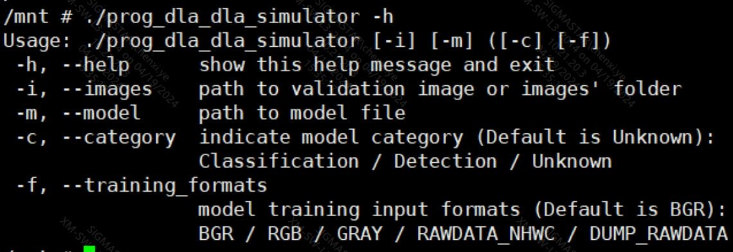This screenshot has width=733, height=252.
Task: Click the -f, --training_formats option
Action: [141, 186]
